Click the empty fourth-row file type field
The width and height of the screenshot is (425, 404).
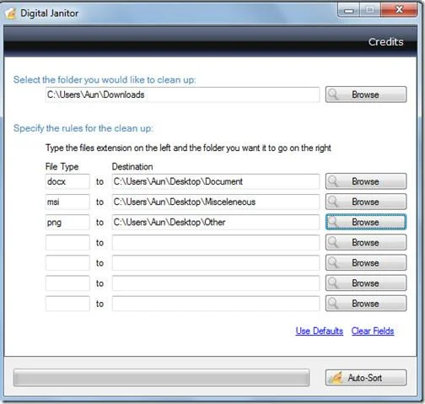click(67, 242)
